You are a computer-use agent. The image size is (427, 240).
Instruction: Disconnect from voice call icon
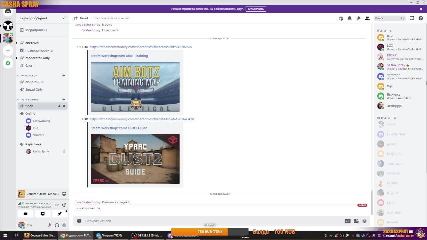coord(64,205)
